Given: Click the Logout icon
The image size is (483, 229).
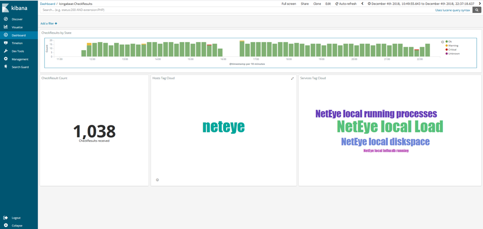Looking at the screenshot, I should tap(5, 218).
